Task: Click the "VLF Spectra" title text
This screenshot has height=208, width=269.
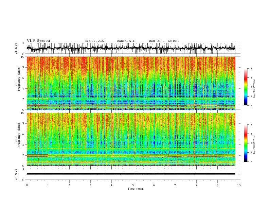Action: click(x=38, y=41)
